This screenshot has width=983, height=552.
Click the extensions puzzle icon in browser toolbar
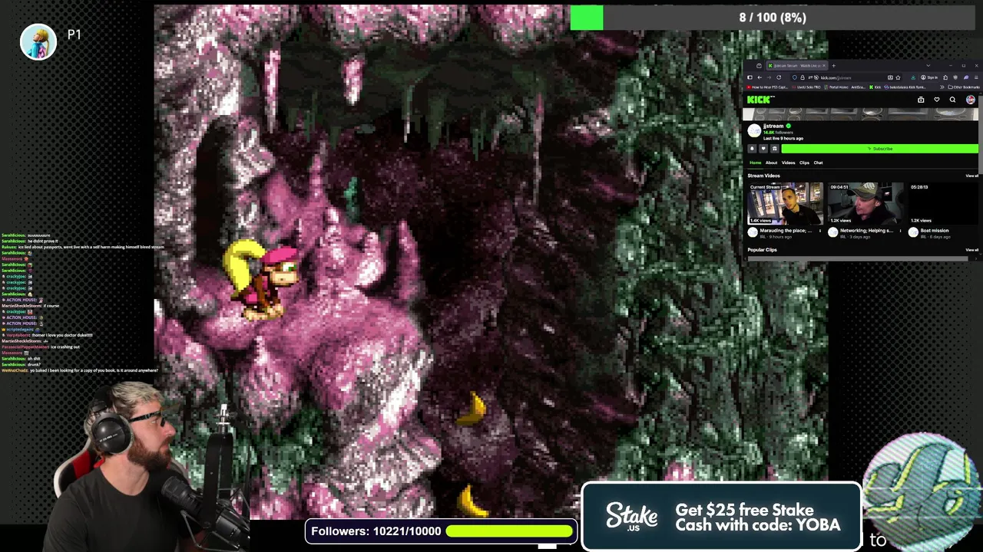(945, 77)
